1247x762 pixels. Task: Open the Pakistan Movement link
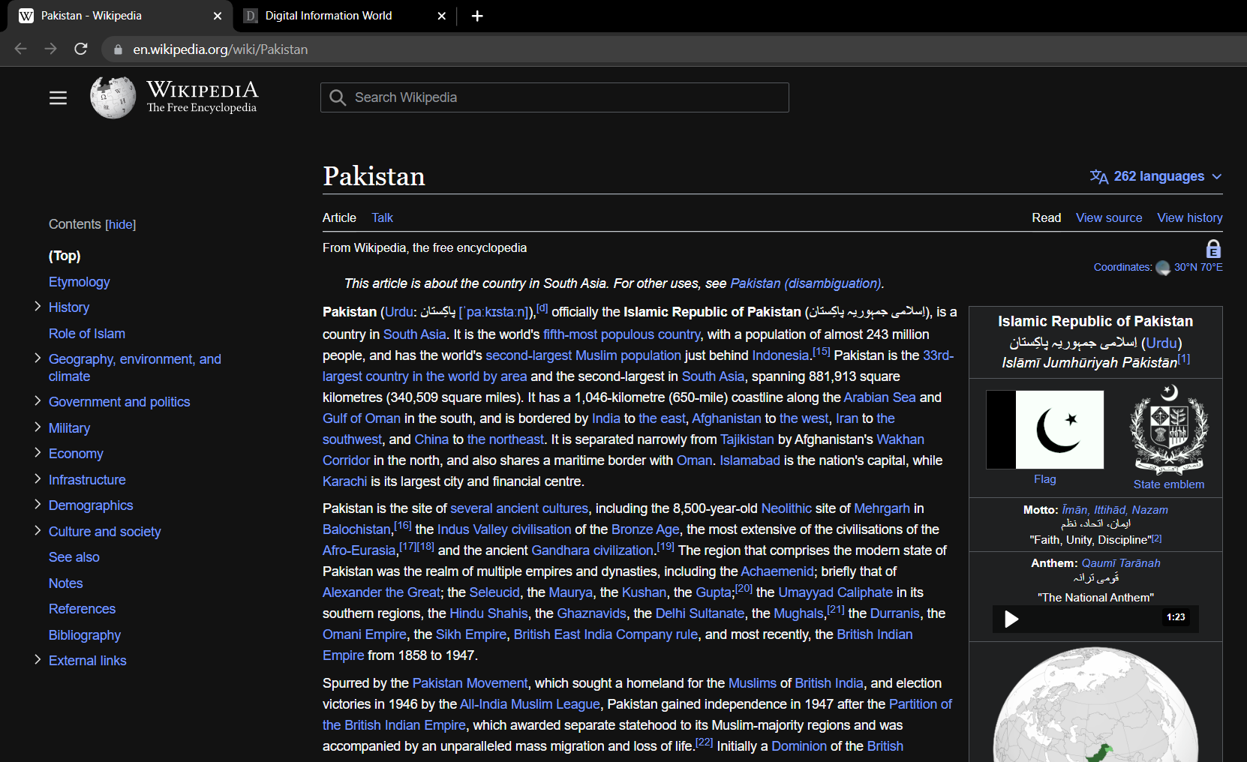470,683
